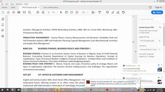Zoom in with the plus button
Screen dimensions: 165x92
pyautogui.click(x=77, y=12)
